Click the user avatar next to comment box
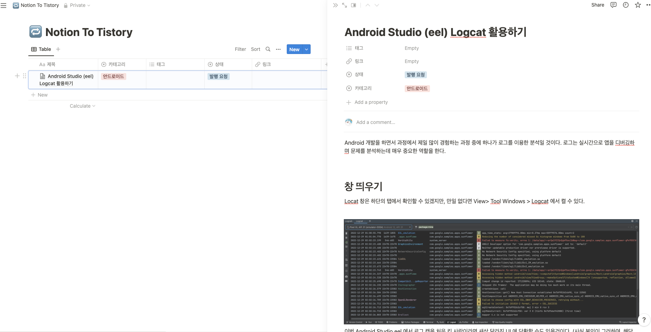This screenshot has width=651, height=332. 349,122
